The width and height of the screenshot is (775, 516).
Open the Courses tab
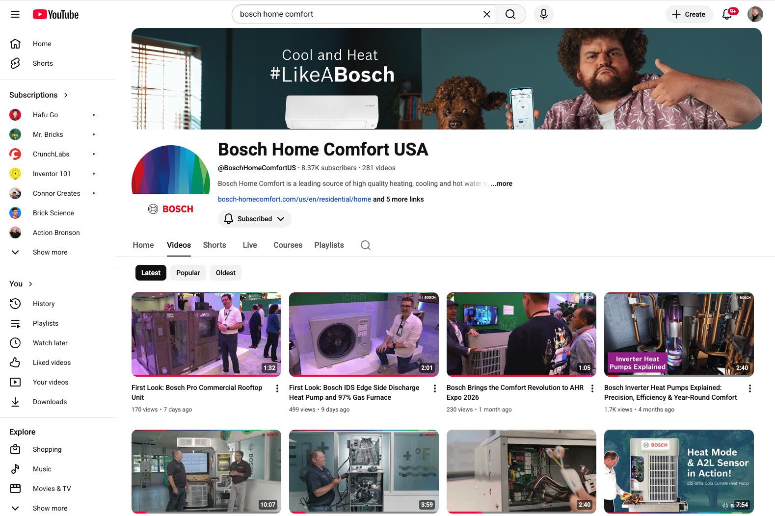point(288,245)
